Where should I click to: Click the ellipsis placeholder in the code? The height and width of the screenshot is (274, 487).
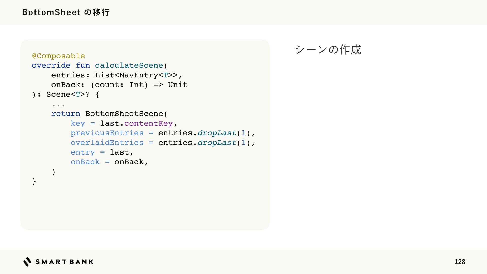pyautogui.click(x=58, y=105)
